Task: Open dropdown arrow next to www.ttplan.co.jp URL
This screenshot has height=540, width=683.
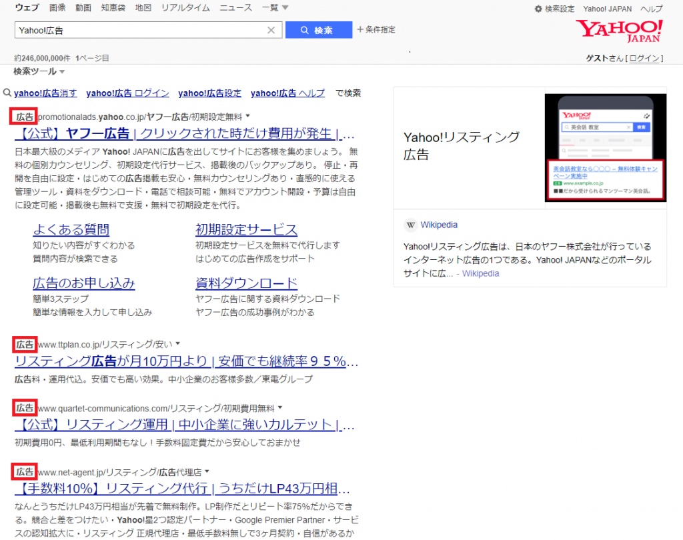Action: (x=177, y=343)
